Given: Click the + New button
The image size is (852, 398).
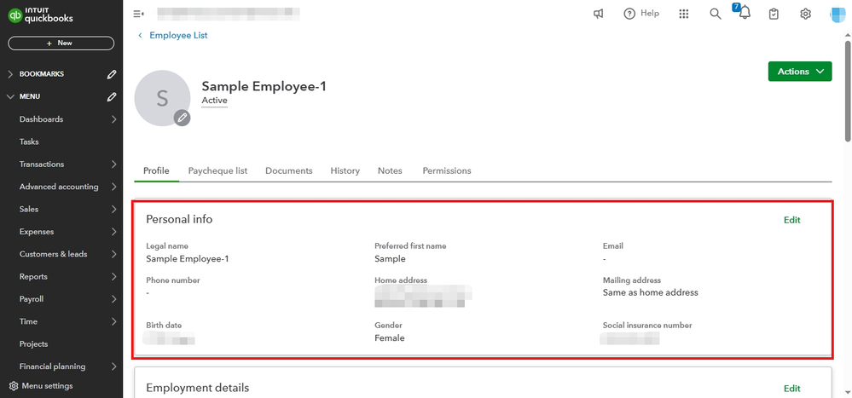Looking at the screenshot, I should (x=61, y=43).
